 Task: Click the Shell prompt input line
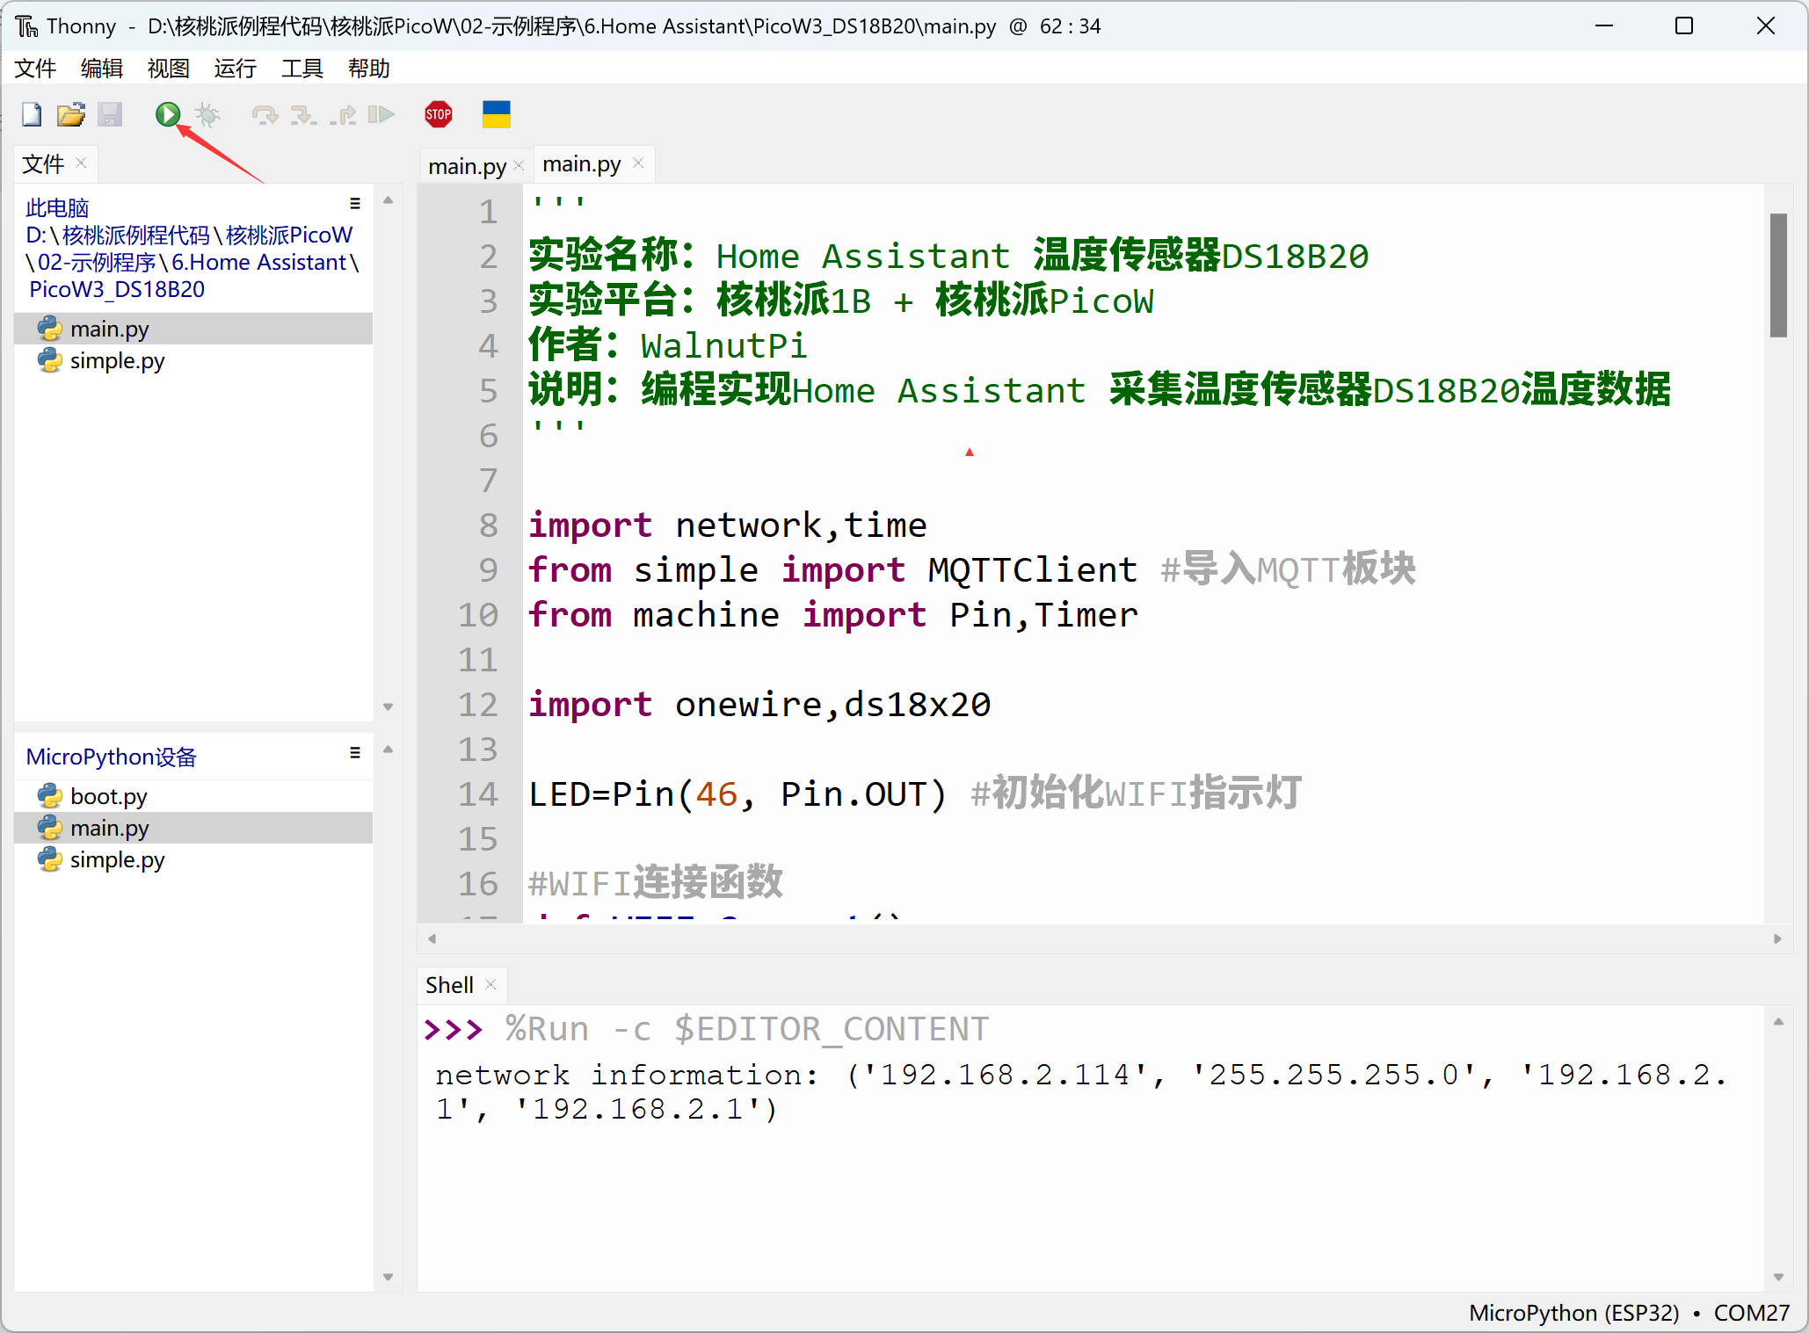[x=706, y=1029]
